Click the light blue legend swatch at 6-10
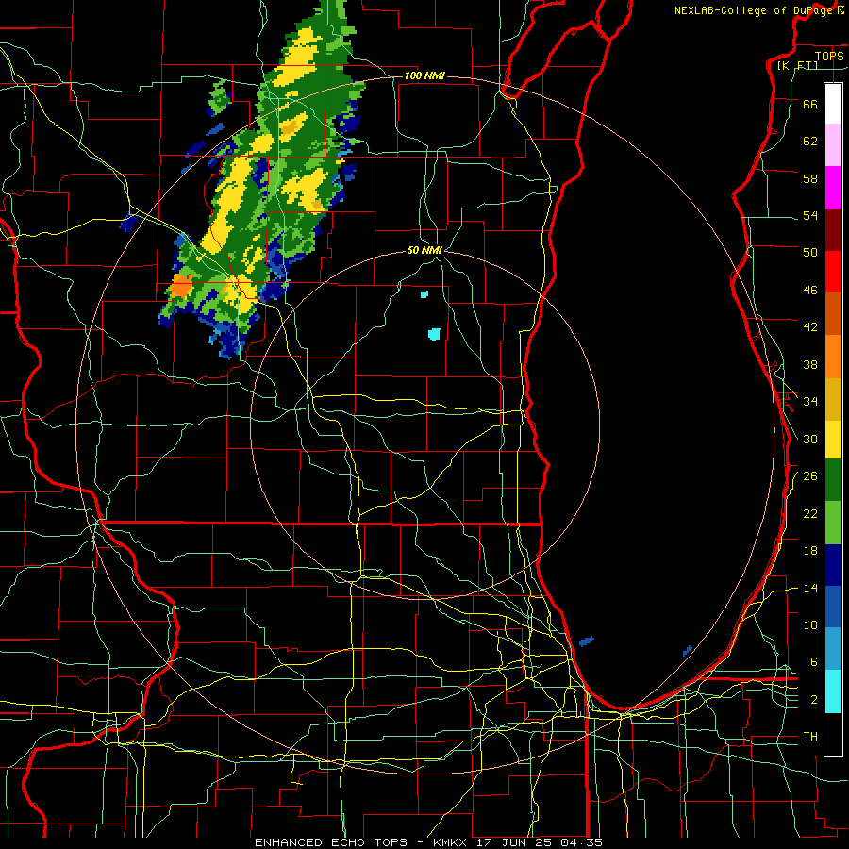Viewport: 849px width, 849px height. 833,648
